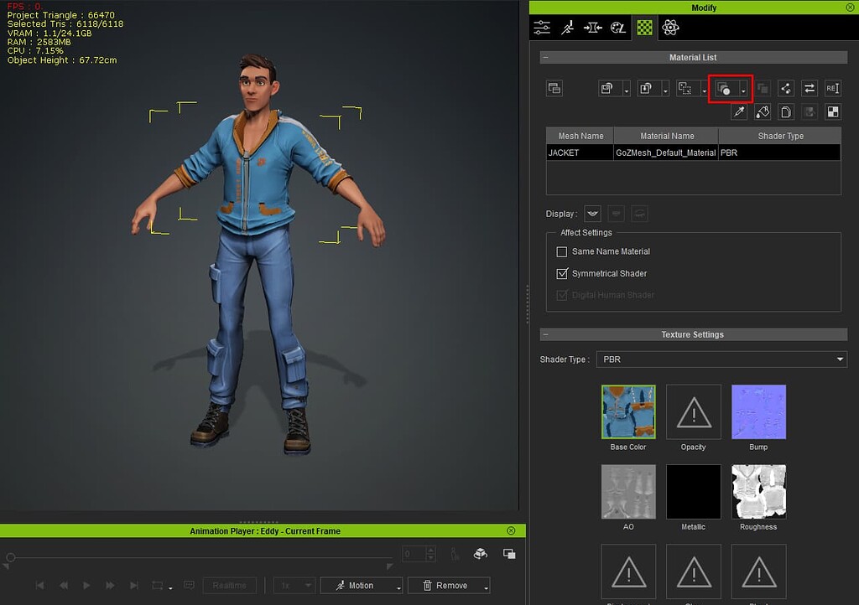Click the share nodes icon in Material List
The image size is (859, 605).
pos(786,88)
